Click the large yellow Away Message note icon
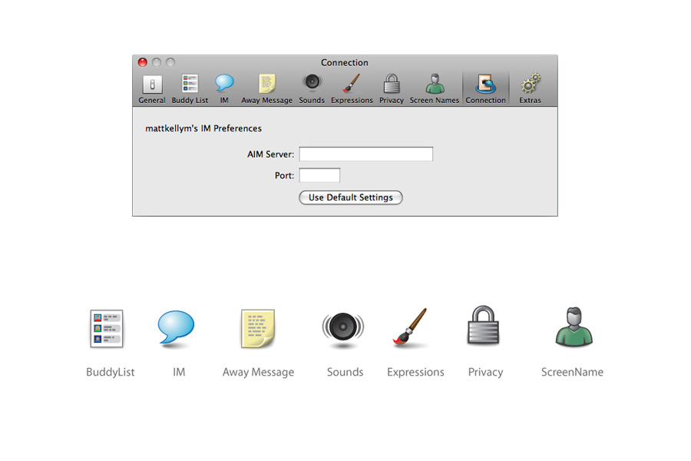The image size is (691, 461). (x=258, y=328)
